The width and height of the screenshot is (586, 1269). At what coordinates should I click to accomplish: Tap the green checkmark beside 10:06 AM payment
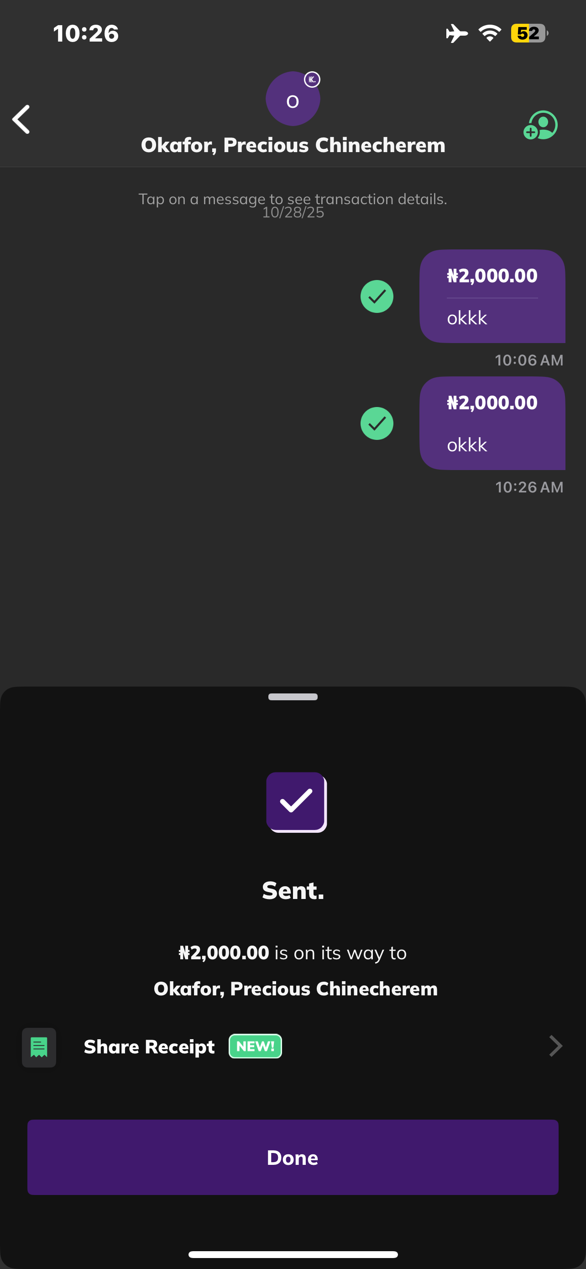tap(377, 296)
